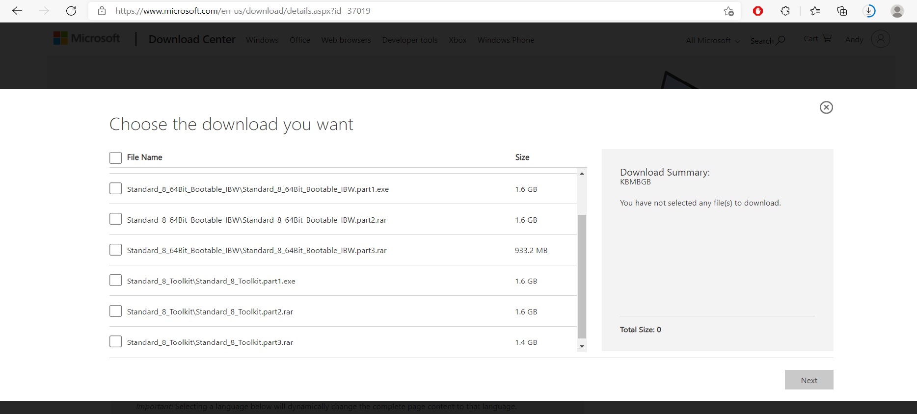The height and width of the screenshot is (414, 917).
Task: Select the Bootable_IBW.part3.rar checkbox
Action: point(115,250)
